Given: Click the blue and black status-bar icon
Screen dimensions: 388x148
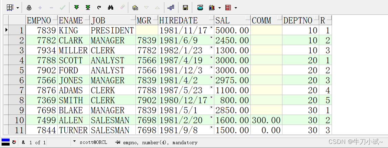Looking at the screenshot, I should pos(6,142).
